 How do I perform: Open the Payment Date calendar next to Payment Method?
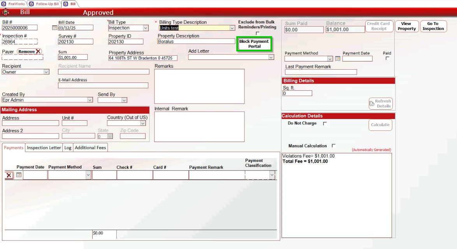338,58
